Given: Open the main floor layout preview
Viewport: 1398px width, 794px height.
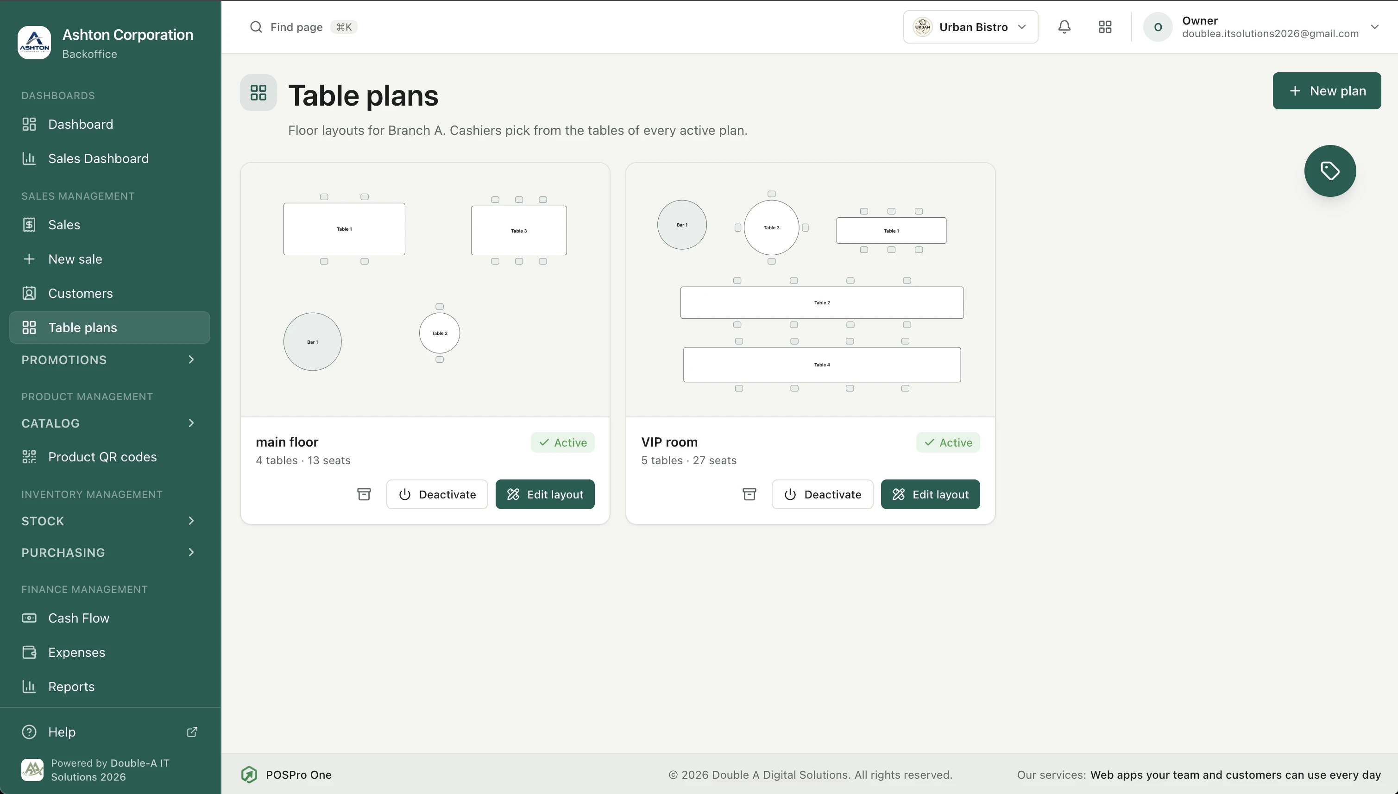Looking at the screenshot, I should (x=425, y=290).
